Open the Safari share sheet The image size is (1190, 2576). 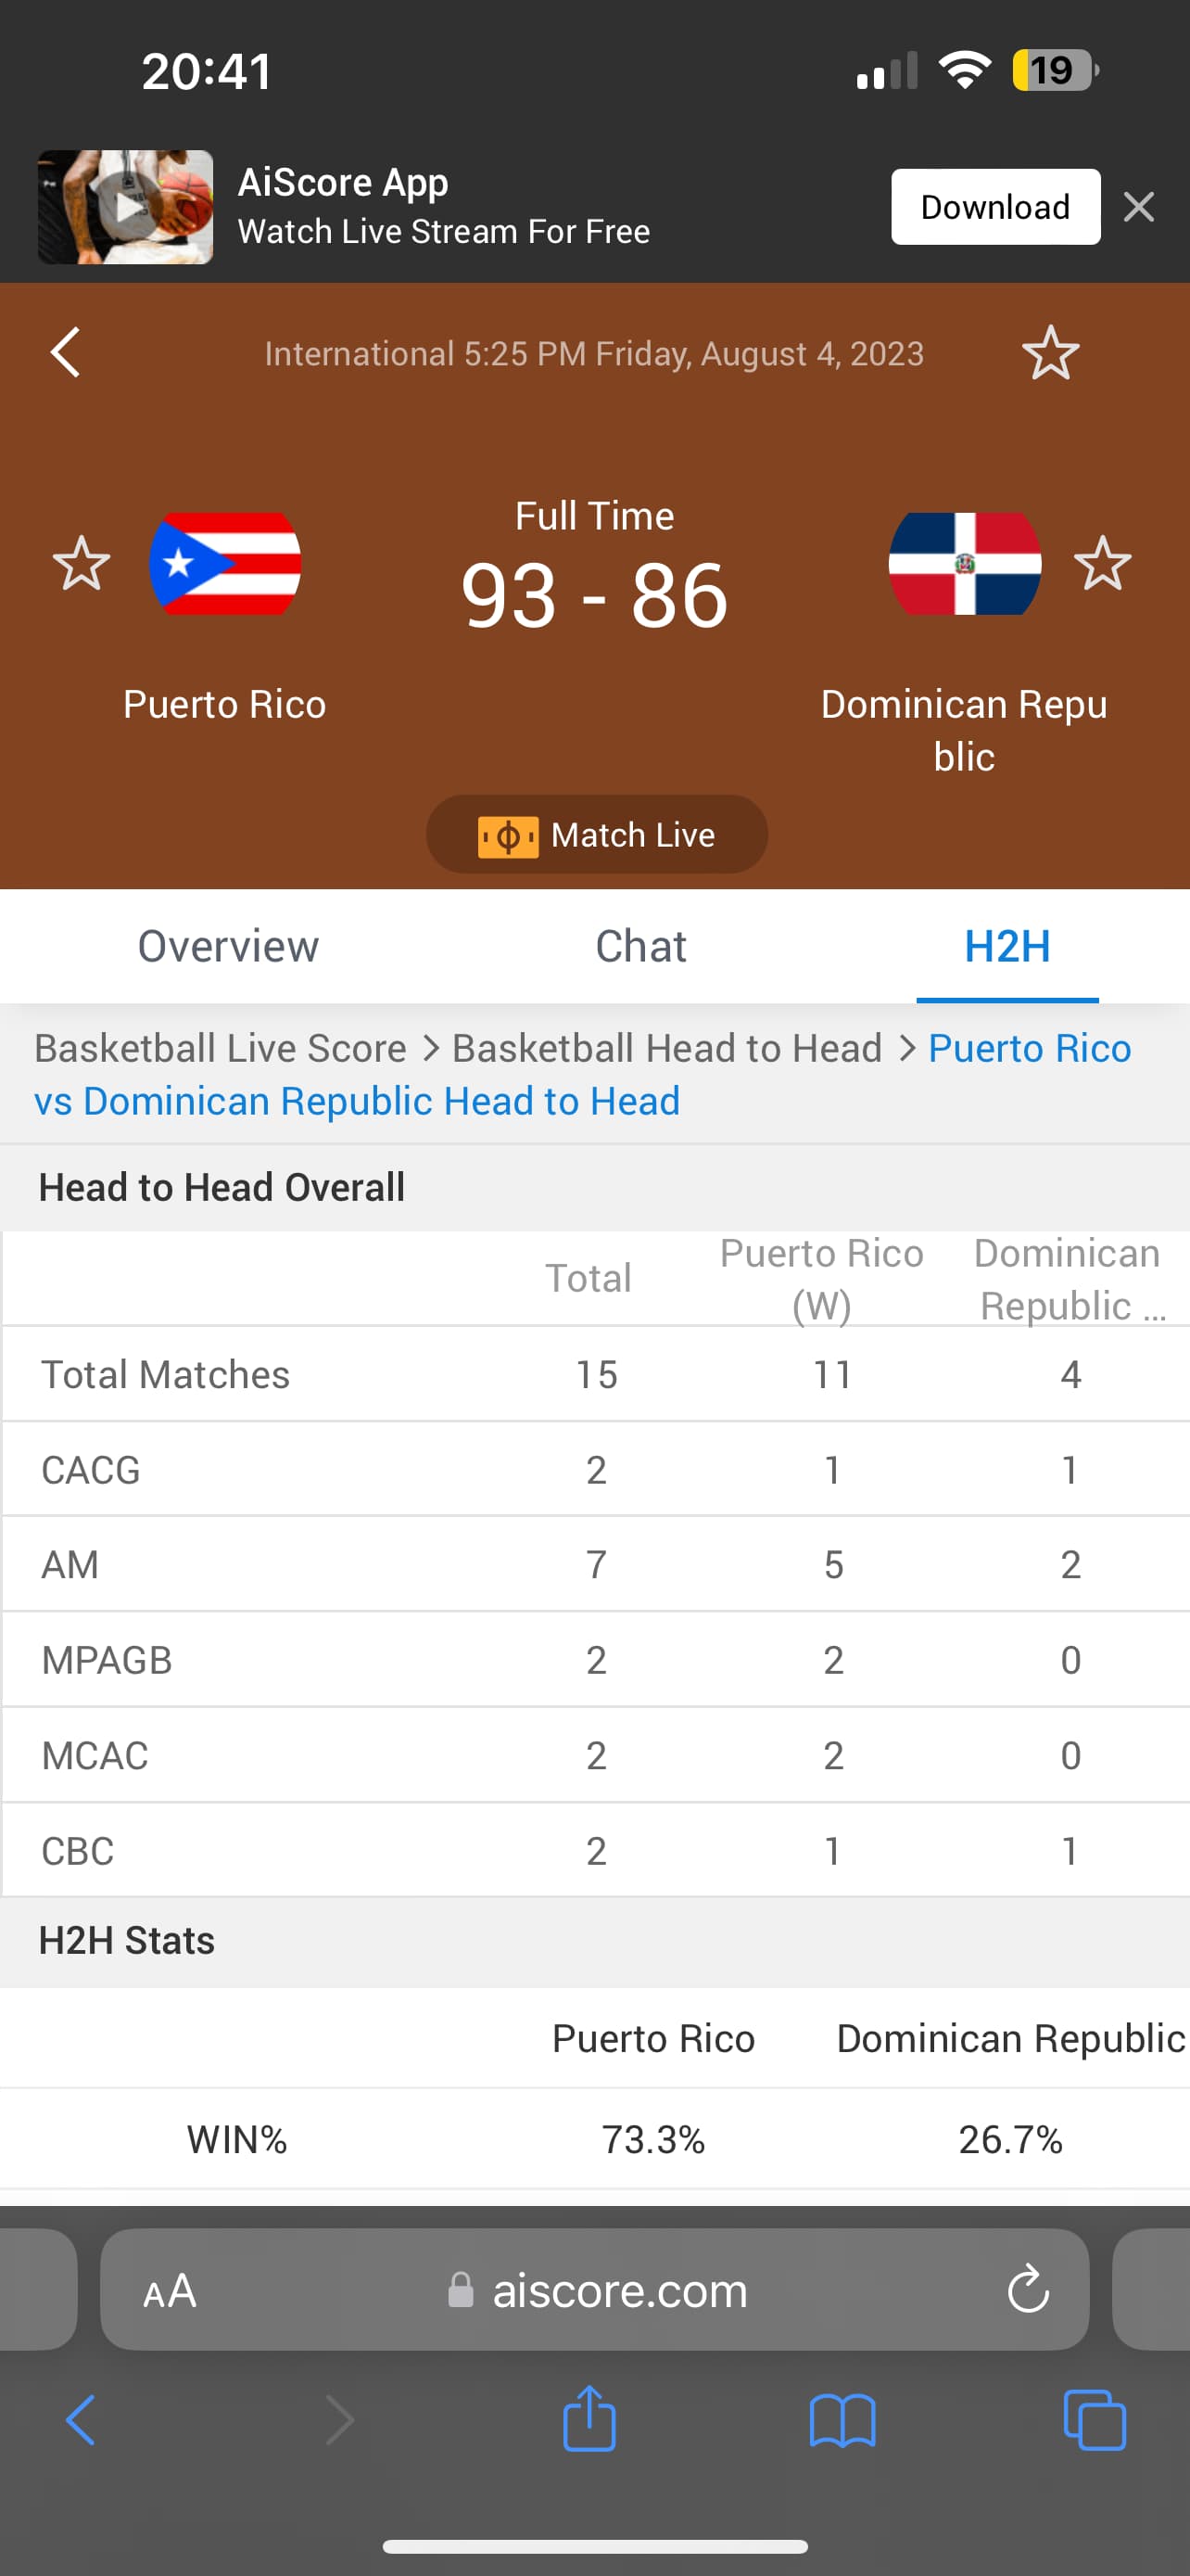pyautogui.click(x=589, y=2420)
